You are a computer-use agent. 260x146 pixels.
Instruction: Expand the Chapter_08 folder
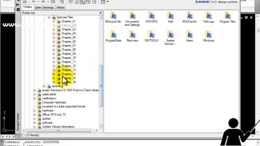click(x=54, y=49)
